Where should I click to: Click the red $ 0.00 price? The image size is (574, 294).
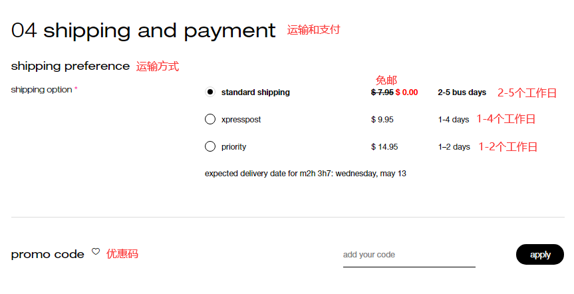click(406, 92)
